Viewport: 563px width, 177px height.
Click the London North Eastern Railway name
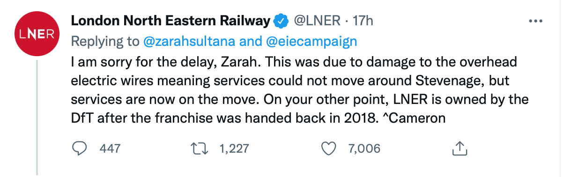[x=171, y=21]
